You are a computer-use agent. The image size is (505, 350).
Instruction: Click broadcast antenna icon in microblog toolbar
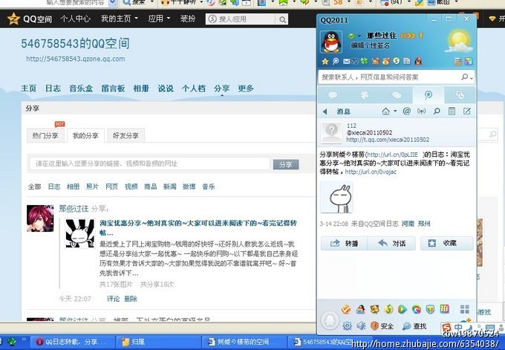pos(421,111)
